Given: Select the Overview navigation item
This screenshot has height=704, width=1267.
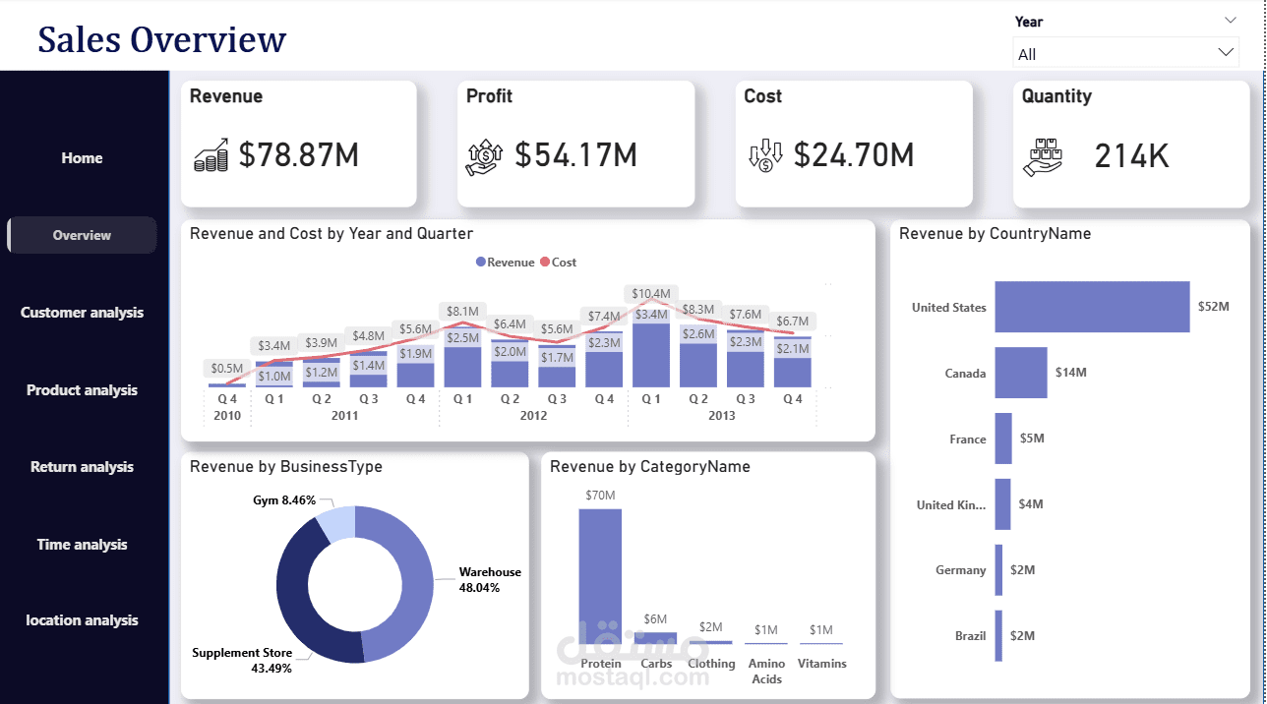Looking at the screenshot, I should tap(82, 235).
